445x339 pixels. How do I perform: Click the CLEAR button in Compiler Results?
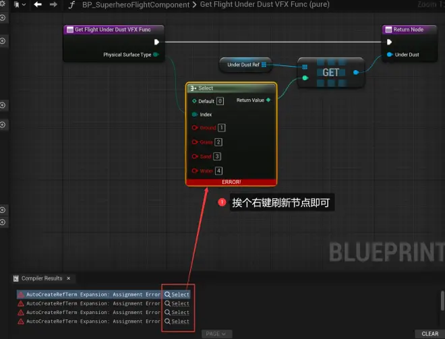(429, 334)
